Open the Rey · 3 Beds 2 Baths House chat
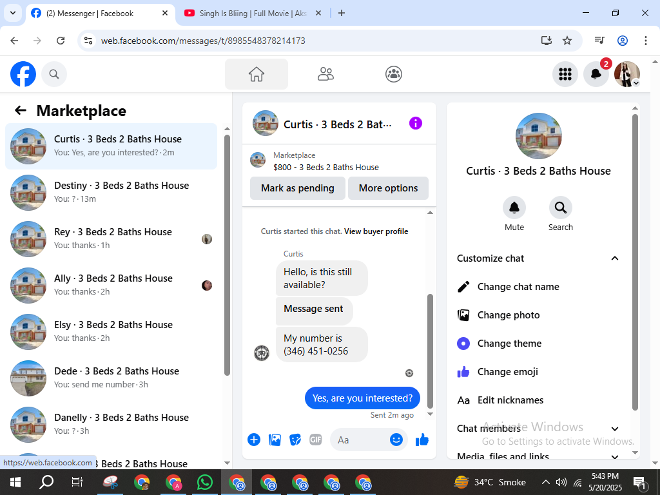The height and width of the screenshot is (495, 660). click(x=111, y=238)
